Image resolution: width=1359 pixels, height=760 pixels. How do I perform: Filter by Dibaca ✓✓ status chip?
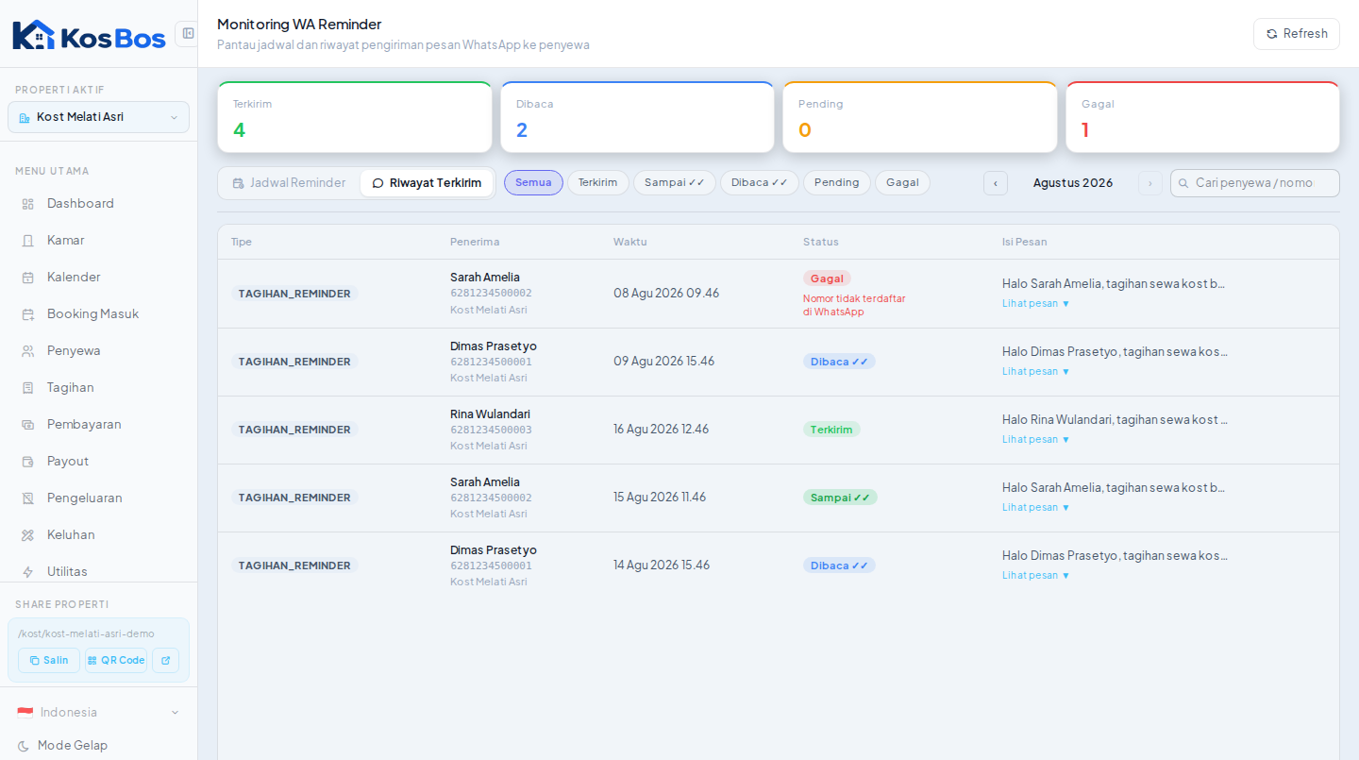click(x=760, y=182)
